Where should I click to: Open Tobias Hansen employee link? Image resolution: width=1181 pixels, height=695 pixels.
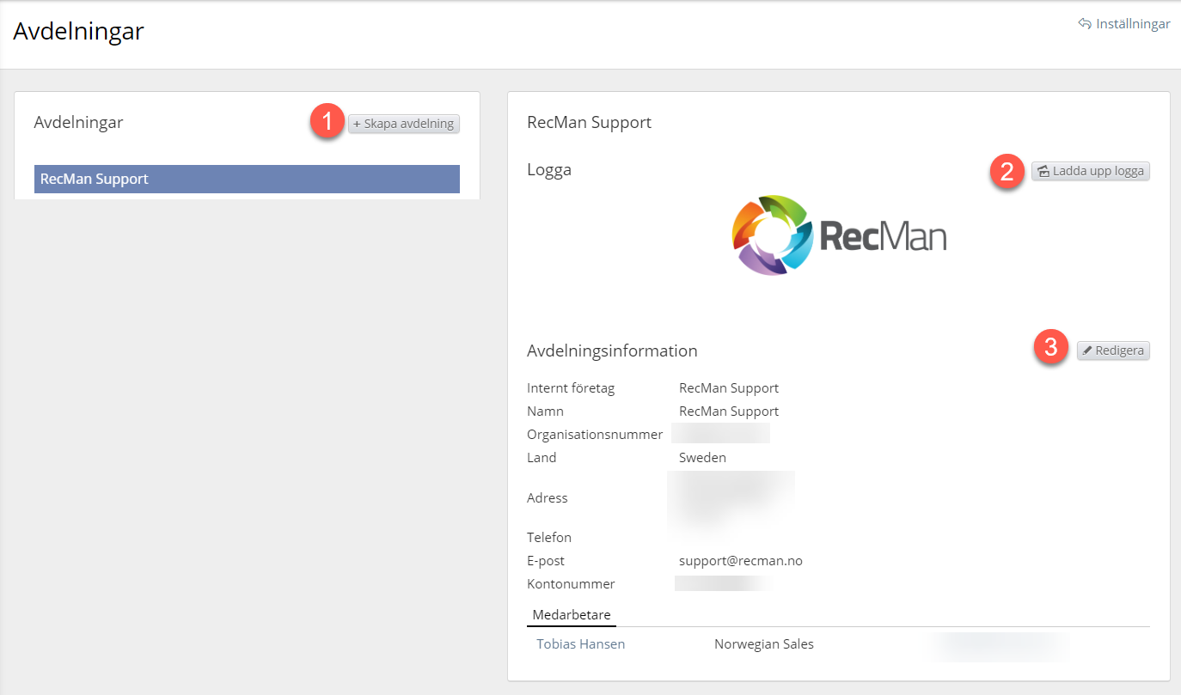(581, 643)
